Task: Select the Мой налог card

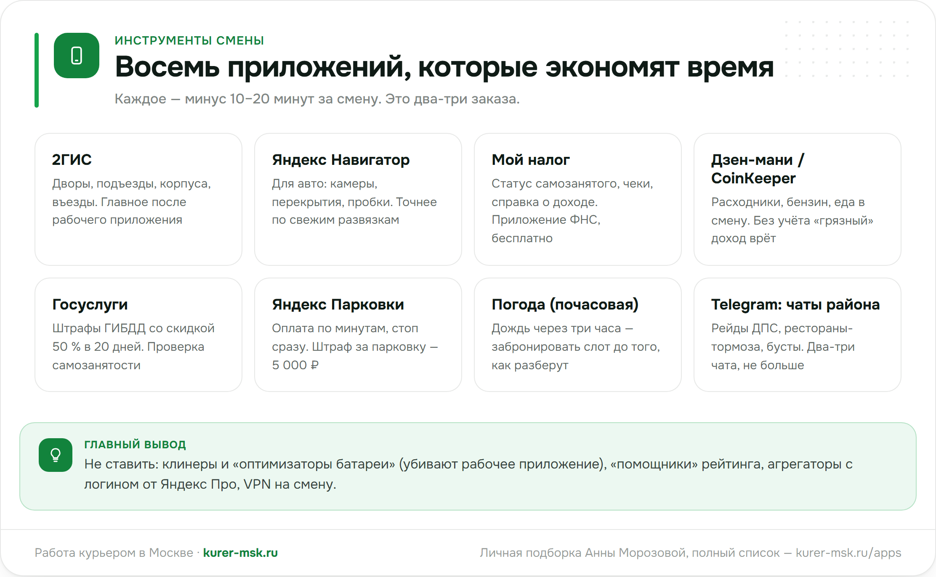Action: coord(578,199)
